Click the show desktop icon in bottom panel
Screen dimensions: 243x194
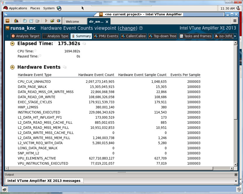click(4, 189)
